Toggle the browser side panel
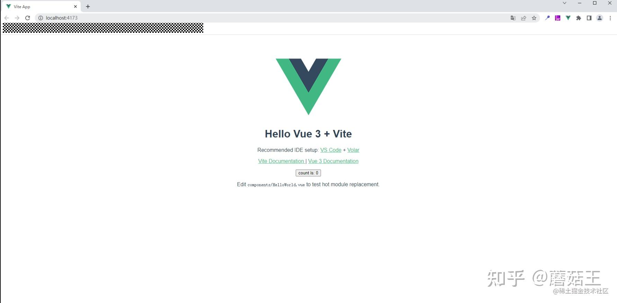 pos(589,18)
